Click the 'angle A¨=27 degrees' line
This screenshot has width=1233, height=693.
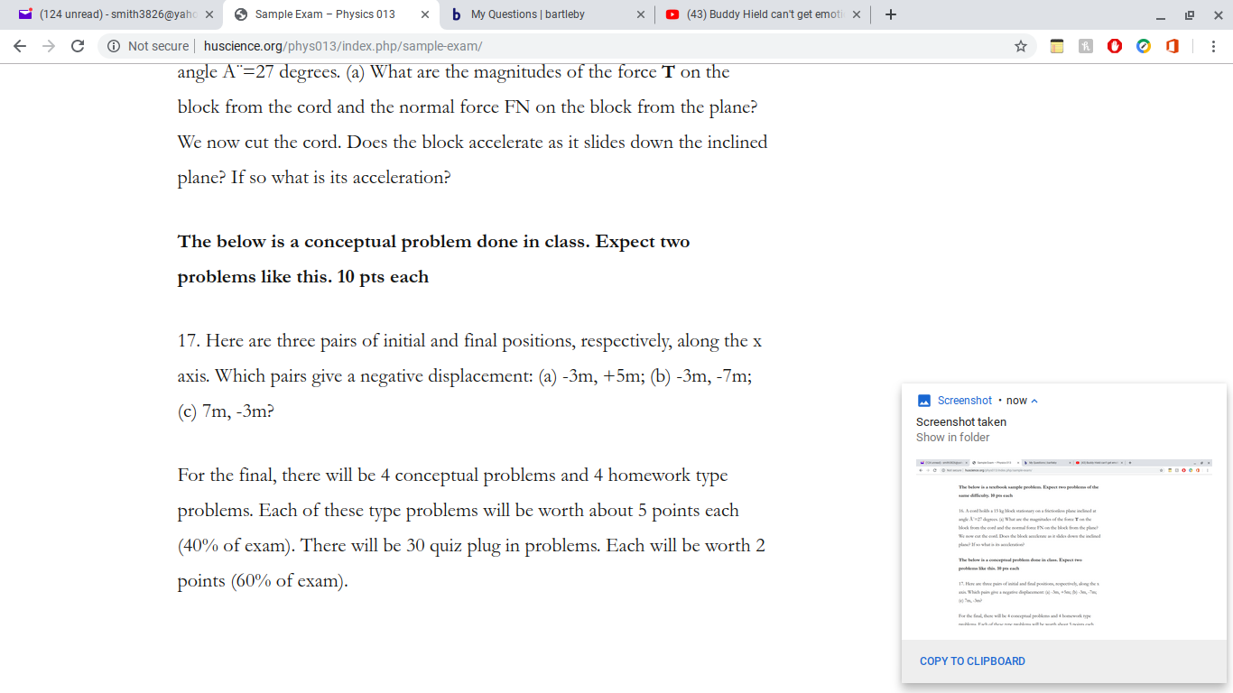[x=454, y=72]
